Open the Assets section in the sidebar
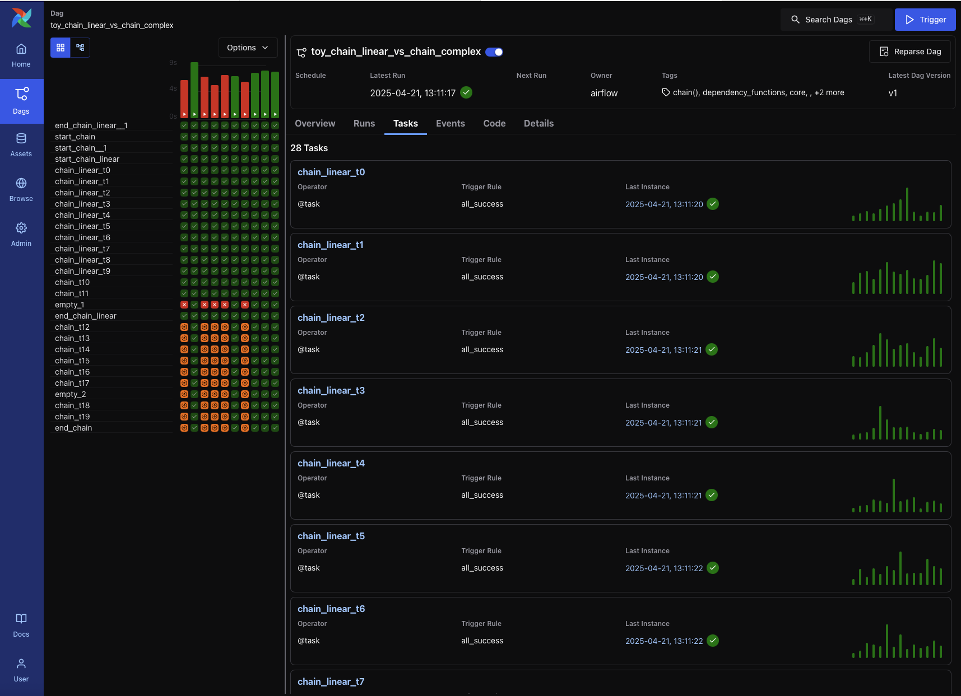961x696 pixels. coord(21,144)
